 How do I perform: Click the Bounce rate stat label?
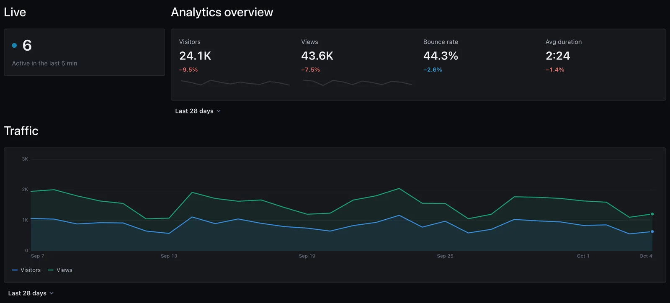pos(441,42)
